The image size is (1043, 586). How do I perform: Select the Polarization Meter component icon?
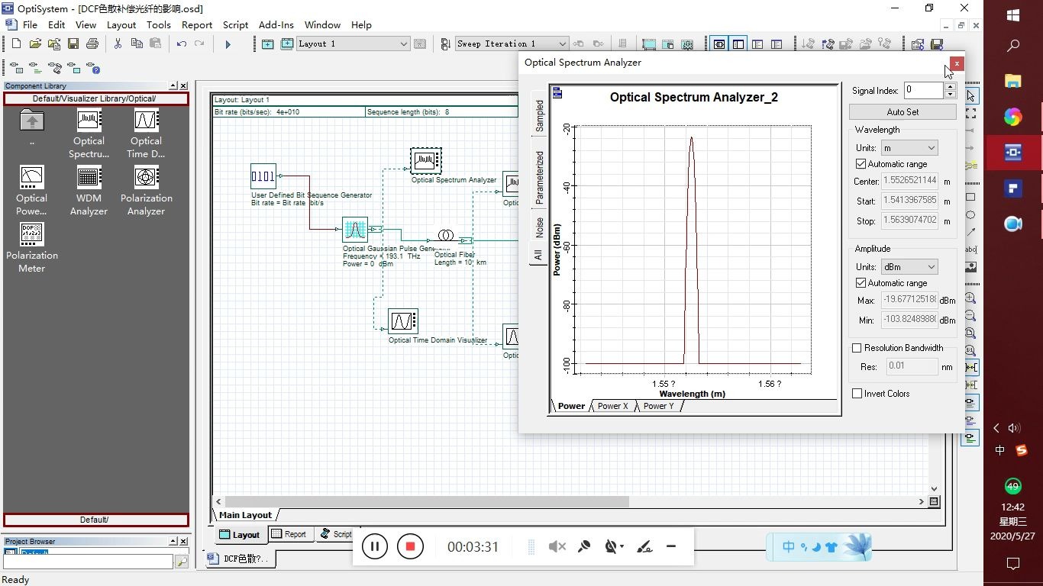[x=32, y=235]
